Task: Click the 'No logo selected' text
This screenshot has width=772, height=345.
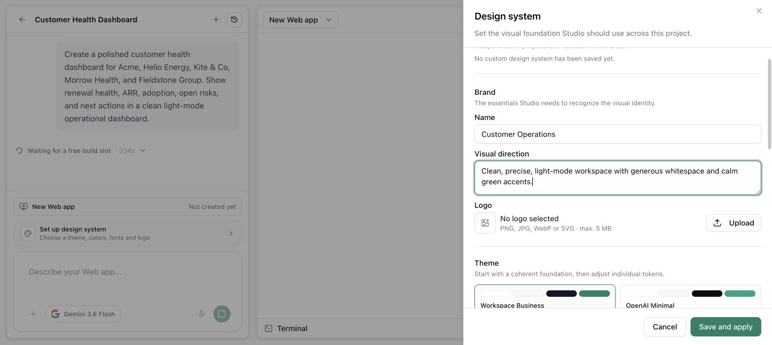Action: pos(529,219)
